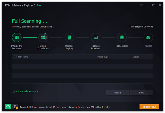Close the IObit Malware Fighter window
The image size is (165, 113).
tap(160, 5)
